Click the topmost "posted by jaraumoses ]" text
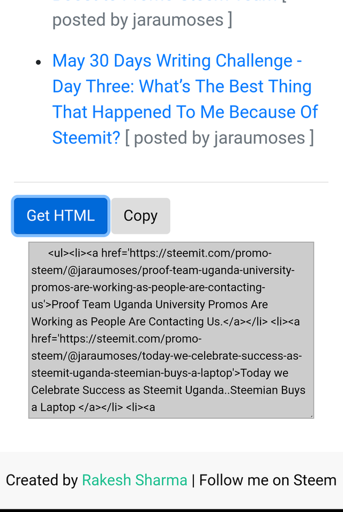This screenshot has height=512, width=343. (x=142, y=20)
